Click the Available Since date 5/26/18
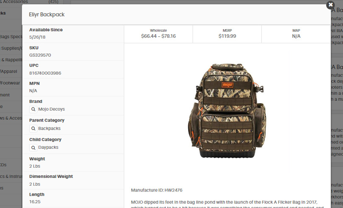The image size is (343, 208). point(37,37)
